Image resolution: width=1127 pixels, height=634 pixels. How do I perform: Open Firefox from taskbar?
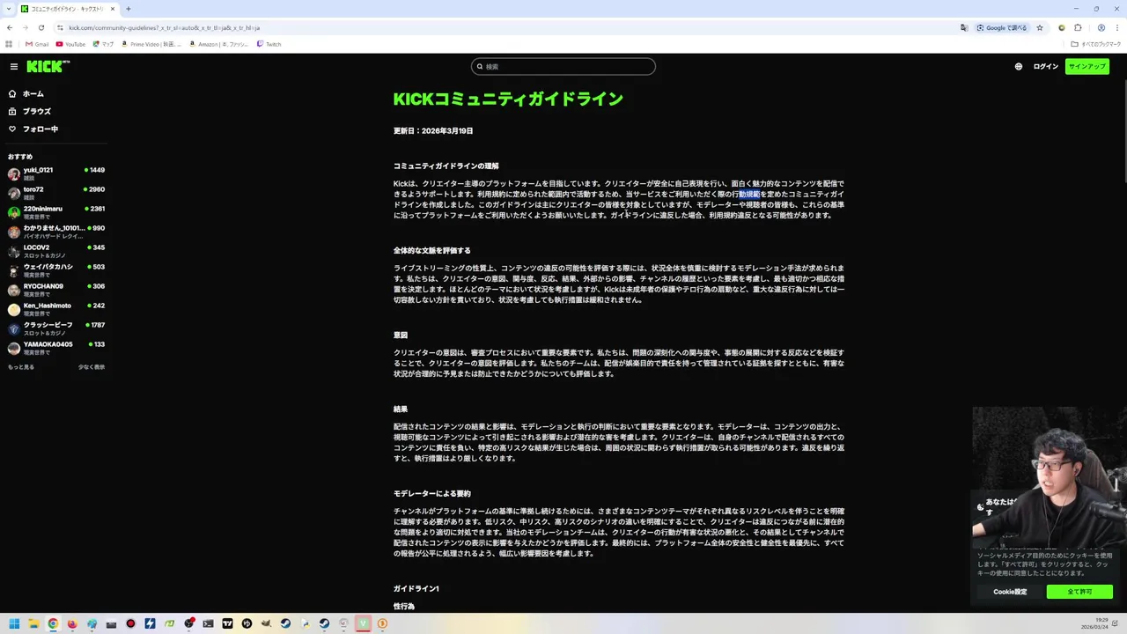[72, 623]
